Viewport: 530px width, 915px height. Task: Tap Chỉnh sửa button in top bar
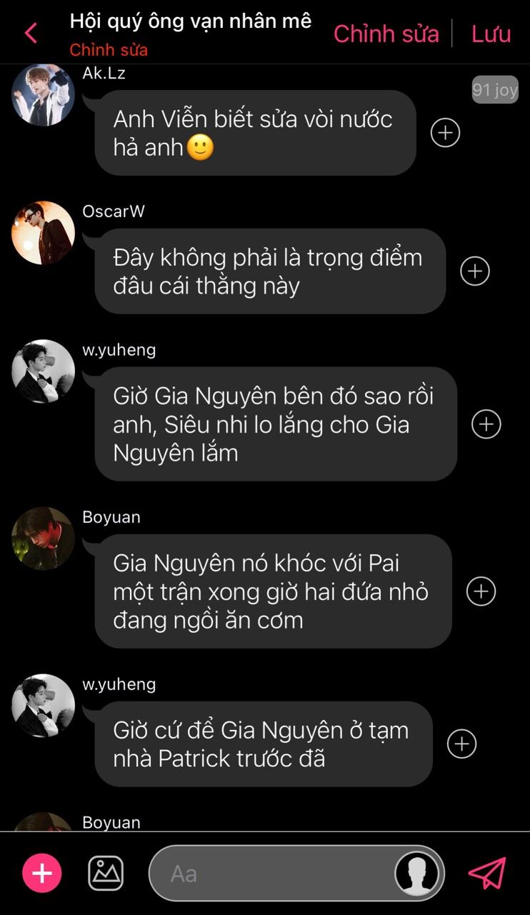386,34
